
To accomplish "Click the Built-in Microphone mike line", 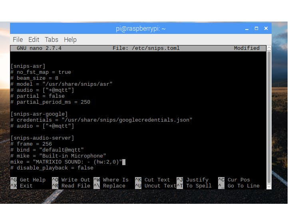I will point(58,156).
